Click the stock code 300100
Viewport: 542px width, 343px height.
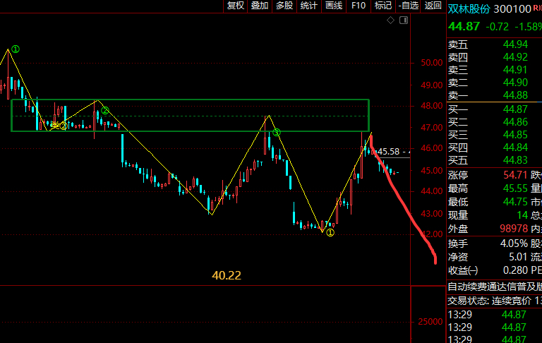coord(512,9)
